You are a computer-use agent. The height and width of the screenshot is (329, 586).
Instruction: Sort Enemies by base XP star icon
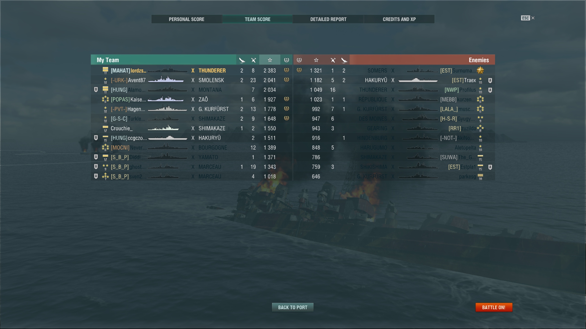coord(316,60)
